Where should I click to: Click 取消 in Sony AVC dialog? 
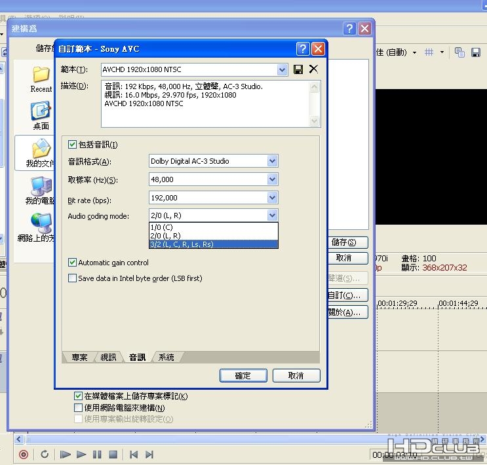point(296,375)
